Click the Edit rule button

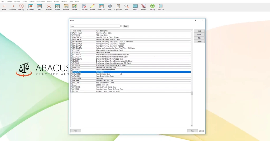pyautogui.click(x=199, y=38)
